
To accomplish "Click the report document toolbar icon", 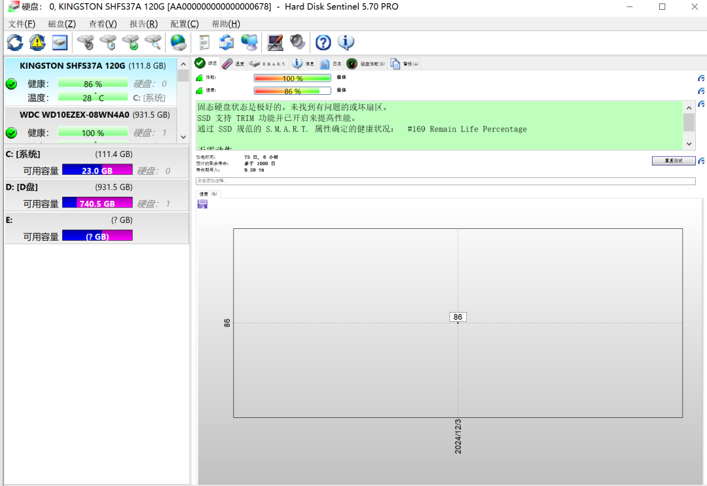I will tap(204, 43).
